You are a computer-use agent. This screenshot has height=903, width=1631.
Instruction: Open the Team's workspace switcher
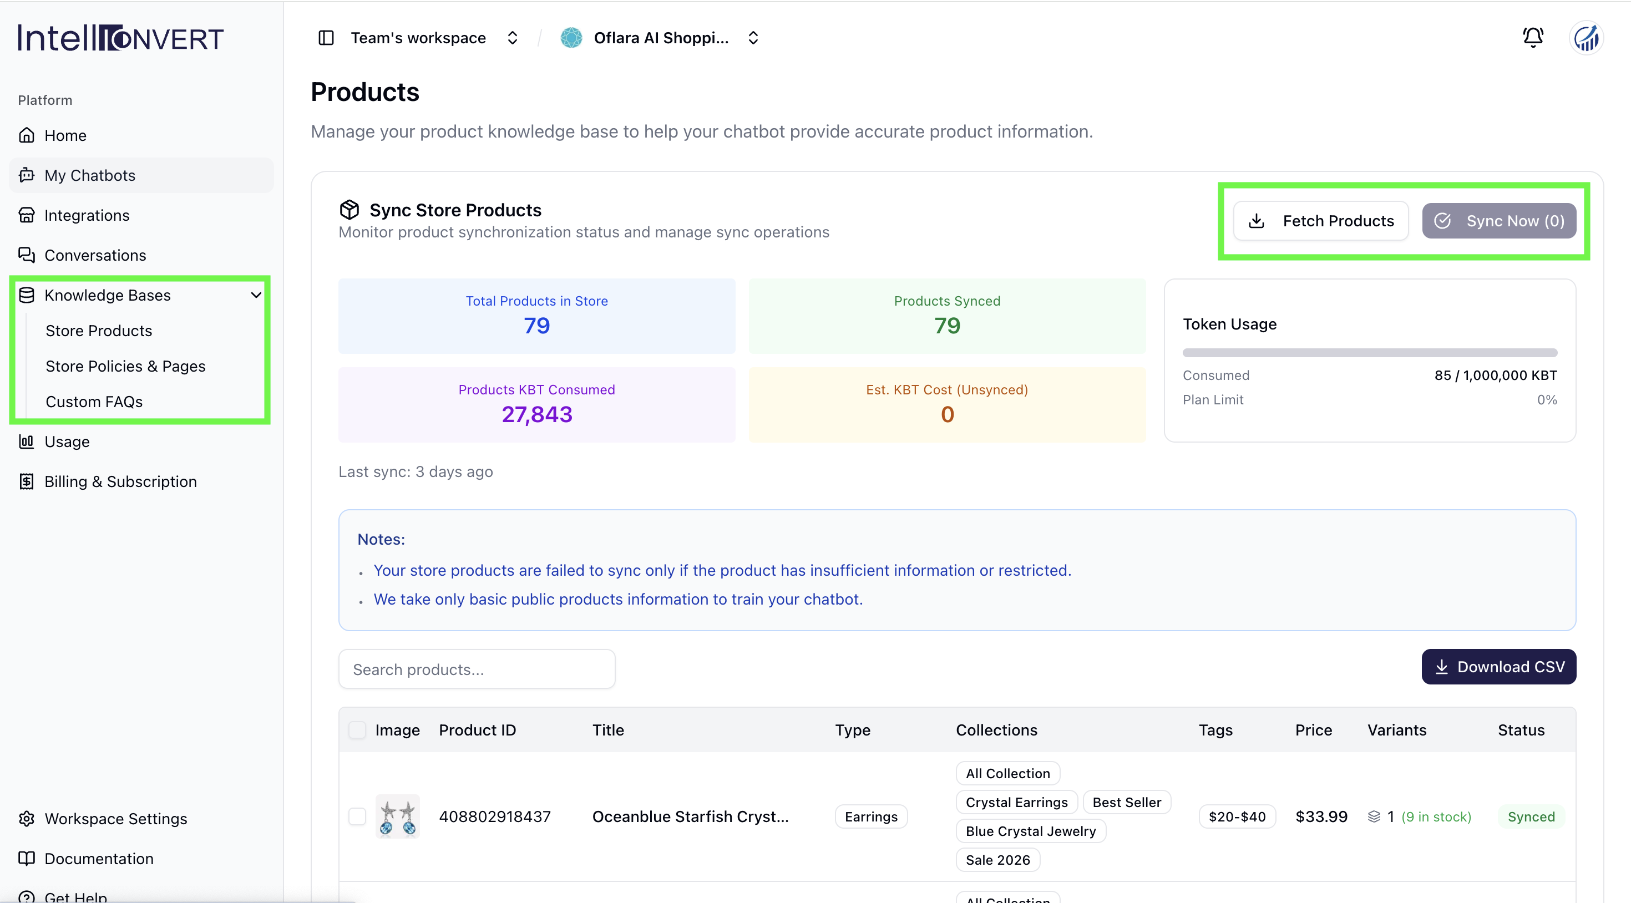(x=435, y=38)
